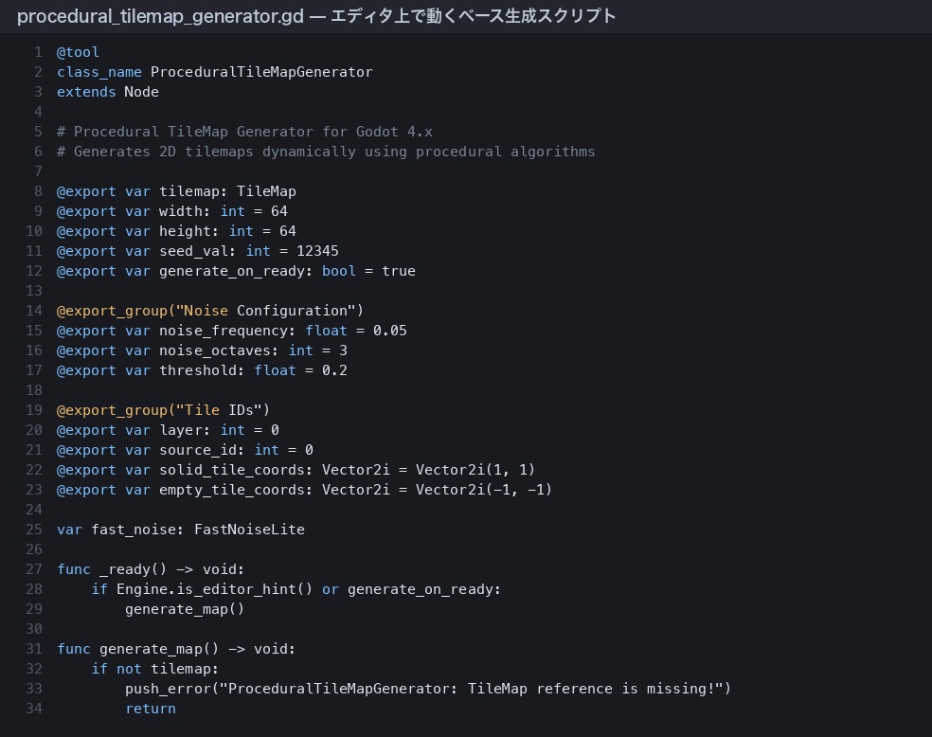Click the @export_group "Noise Configuration" line
This screenshot has width=932, height=737.
(210, 311)
